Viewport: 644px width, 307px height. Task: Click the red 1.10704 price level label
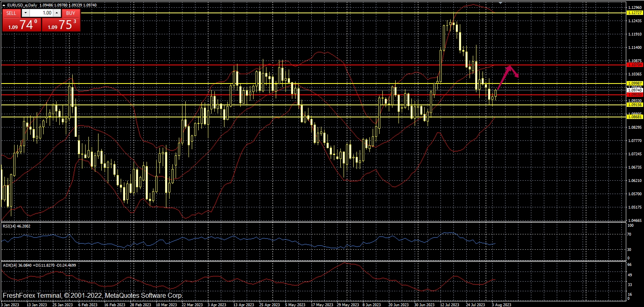tap(634, 65)
